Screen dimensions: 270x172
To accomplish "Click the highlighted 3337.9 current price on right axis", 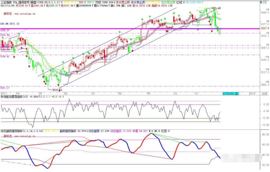I will (265, 28).
